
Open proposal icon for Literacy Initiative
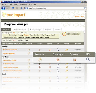click(x=29, y=53)
